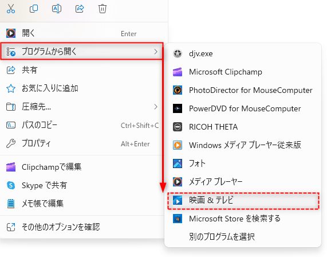Click the Rename icon
This screenshot has width=327, height=257.
57,9
